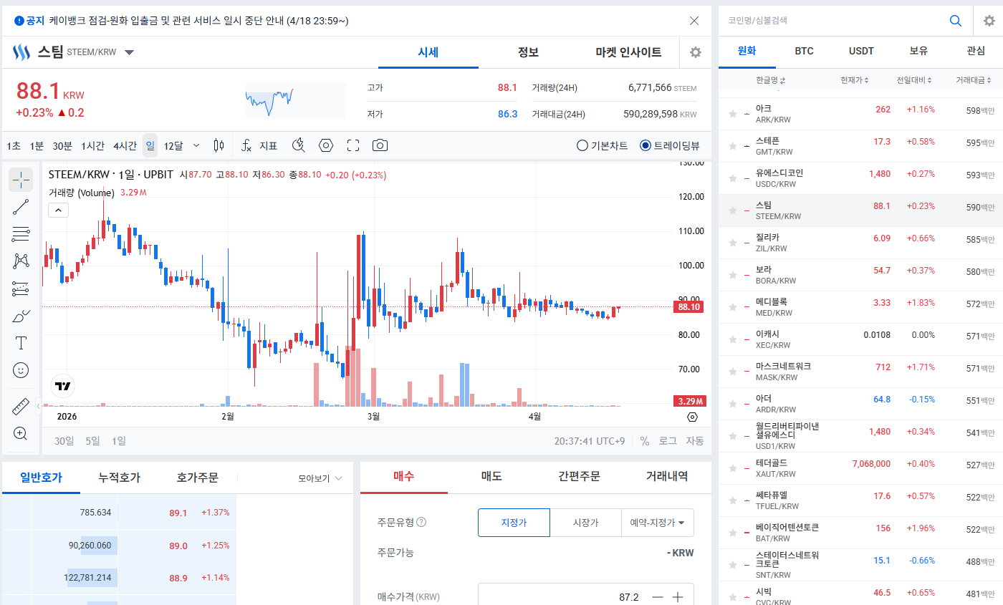The image size is (1003, 605).
Task: Select the trend line drawing tool
Action: [21, 207]
